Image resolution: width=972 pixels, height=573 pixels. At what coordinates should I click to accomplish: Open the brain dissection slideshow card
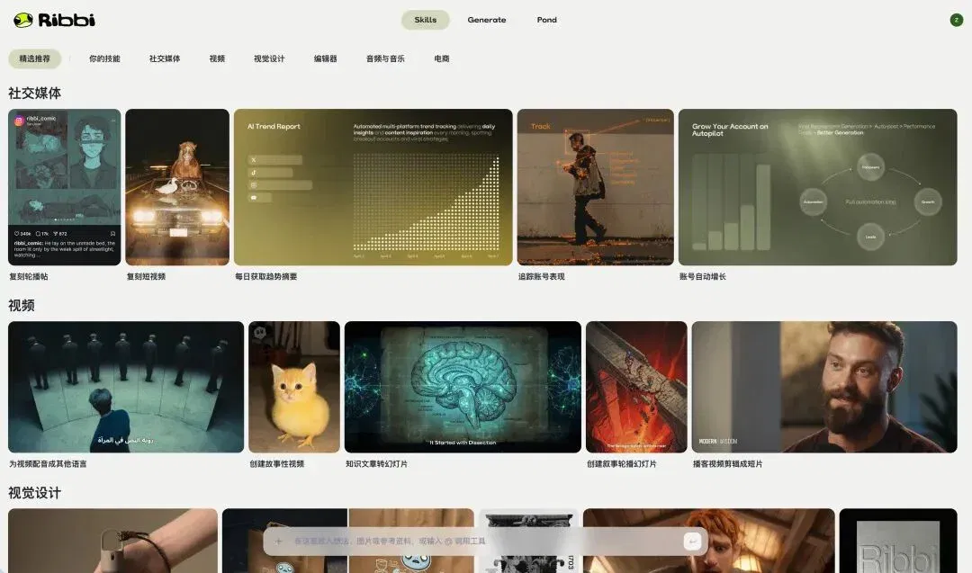click(463, 387)
